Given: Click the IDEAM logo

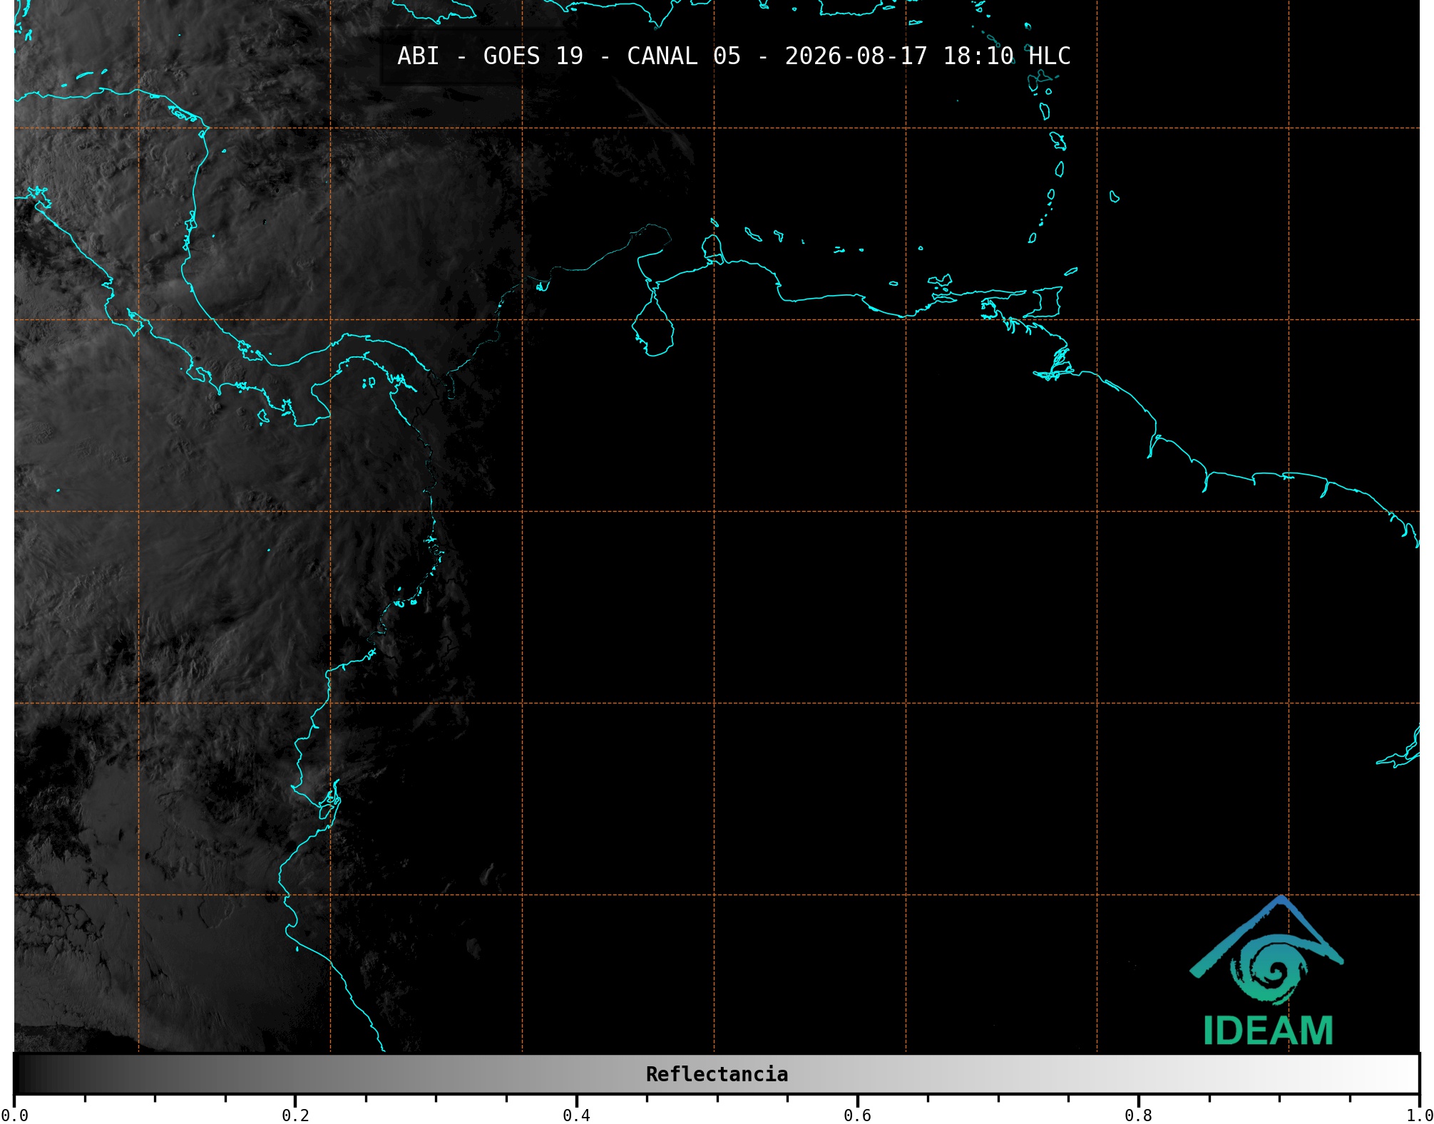Looking at the screenshot, I should (1267, 971).
